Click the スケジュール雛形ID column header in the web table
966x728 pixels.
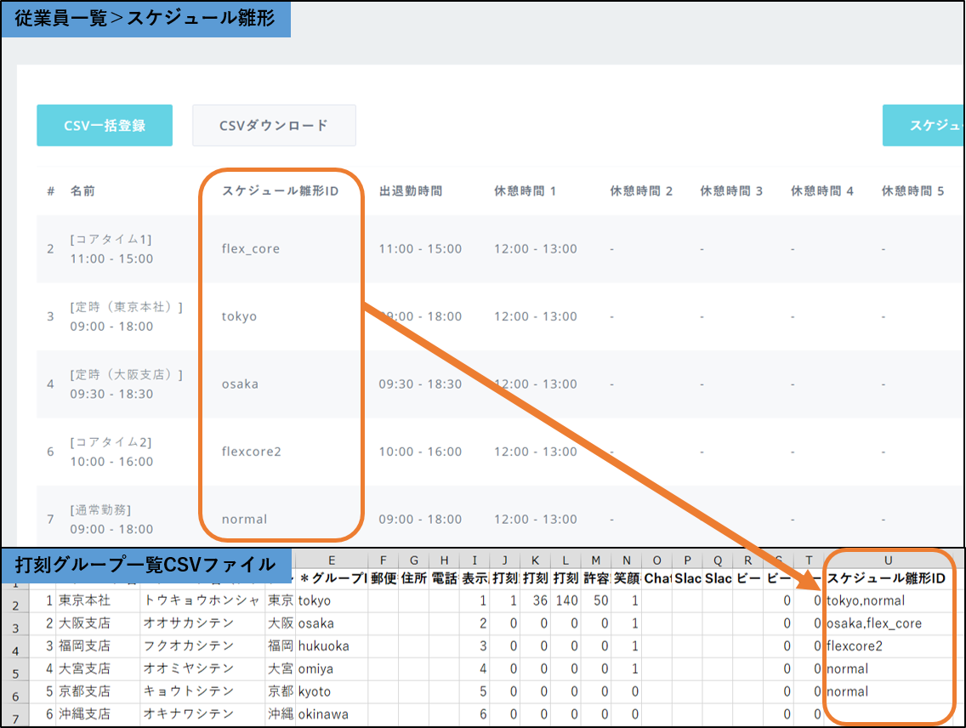click(281, 191)
